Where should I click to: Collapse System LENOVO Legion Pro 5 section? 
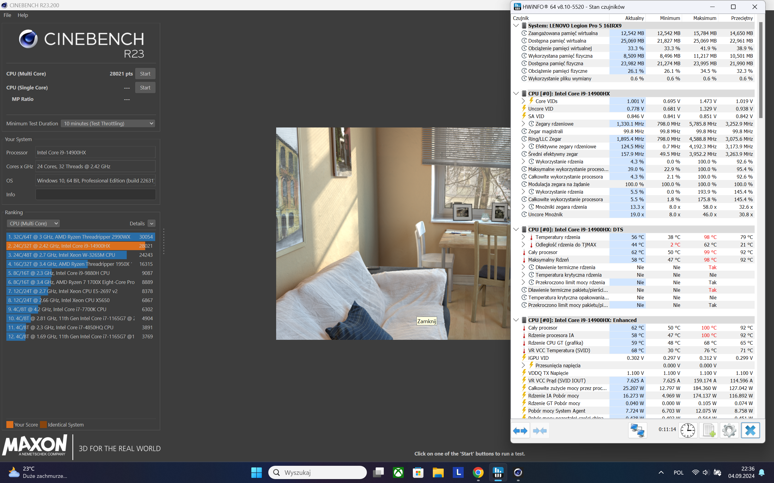516,26
